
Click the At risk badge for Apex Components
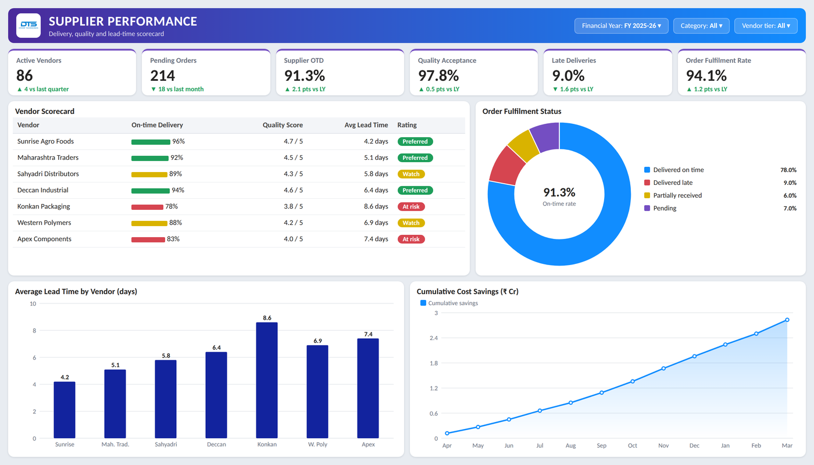click(411, 239)
